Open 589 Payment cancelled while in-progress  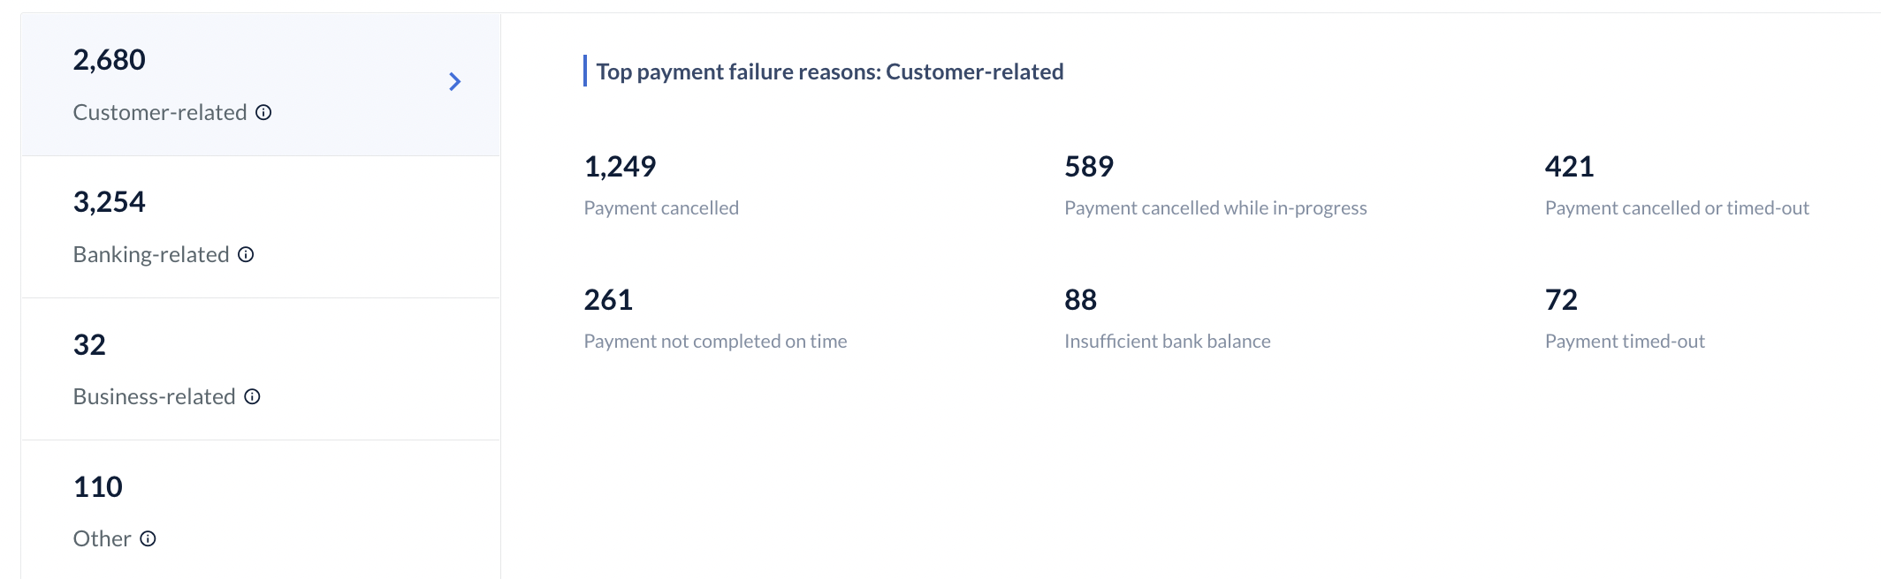tap(1215, 184)
